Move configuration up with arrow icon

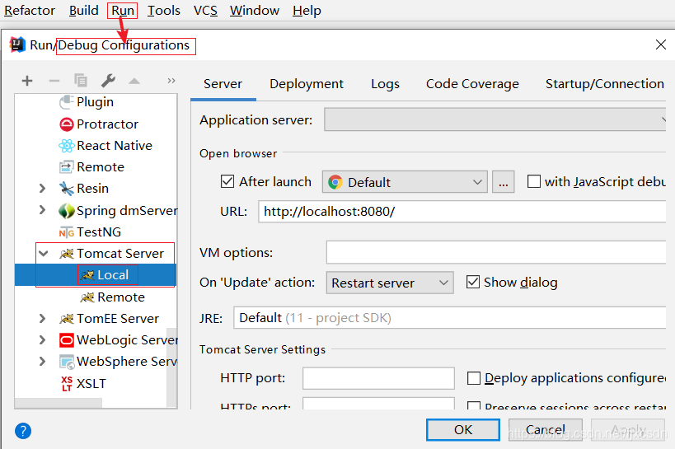pyautogui.click(x=134, y=81)
